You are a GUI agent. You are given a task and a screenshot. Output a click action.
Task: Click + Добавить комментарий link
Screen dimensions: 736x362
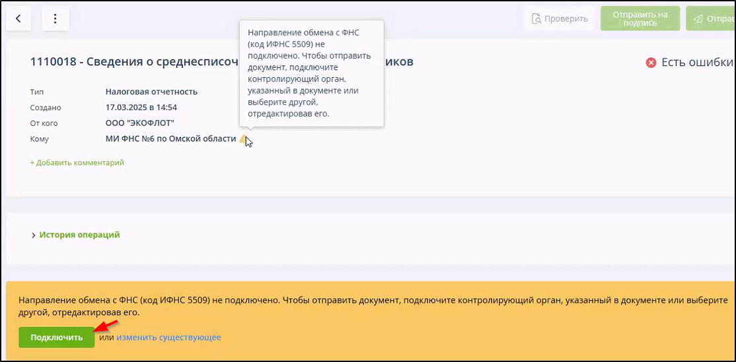(77, 162)
